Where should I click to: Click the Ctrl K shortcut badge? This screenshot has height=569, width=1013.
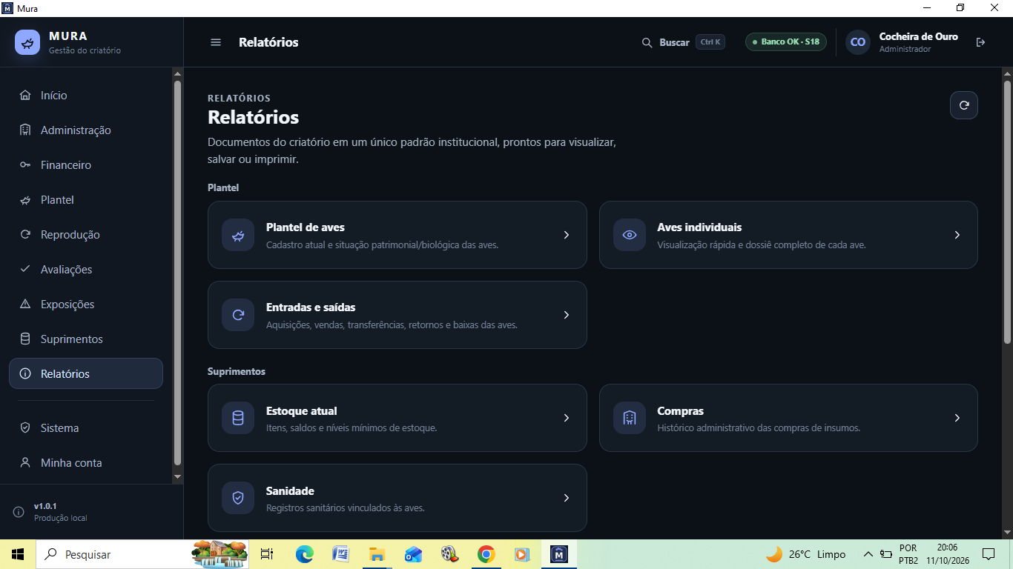[x=710, y=42]
